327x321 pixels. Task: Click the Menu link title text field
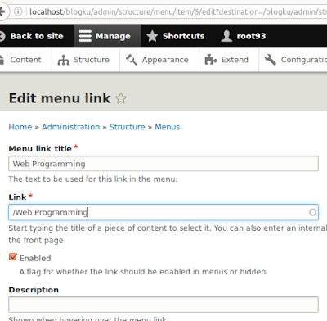click(x=163, y=164)
